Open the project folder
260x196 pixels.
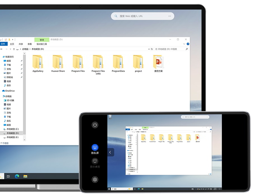pos(138,62)
